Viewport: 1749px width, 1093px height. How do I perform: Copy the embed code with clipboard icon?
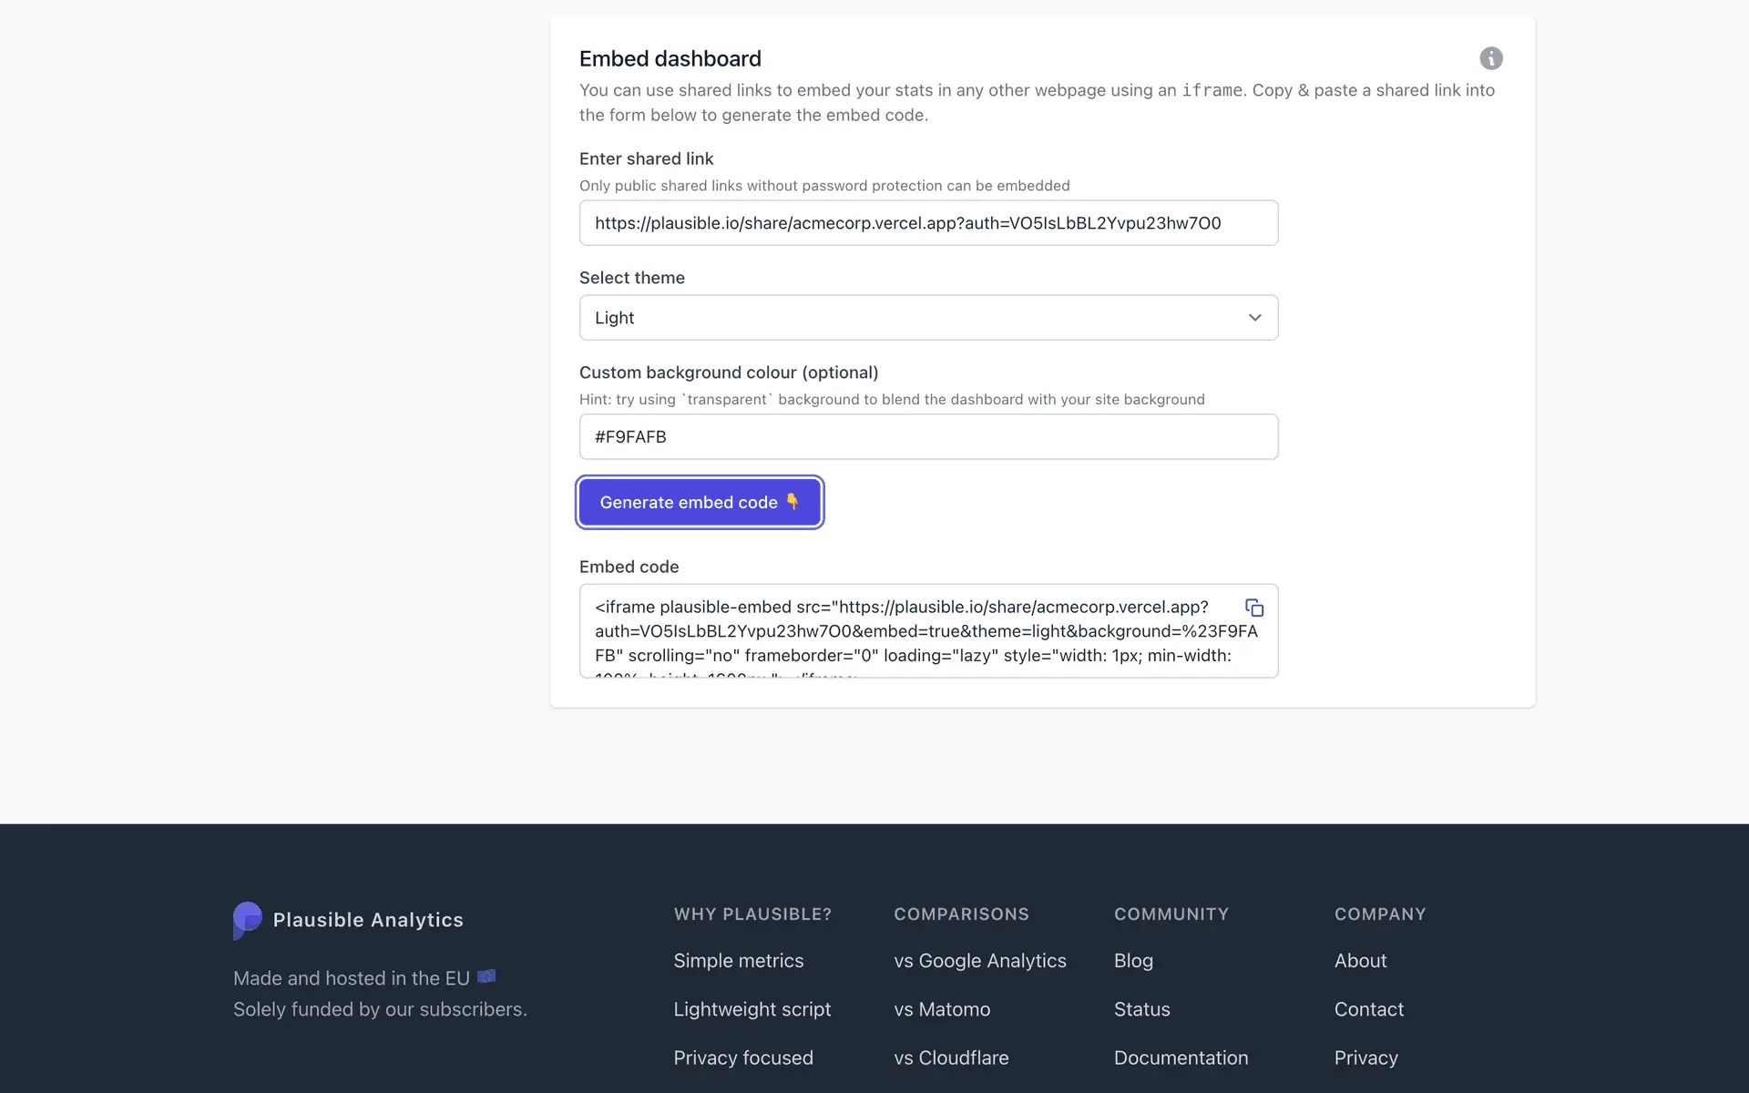(1254, 608)
